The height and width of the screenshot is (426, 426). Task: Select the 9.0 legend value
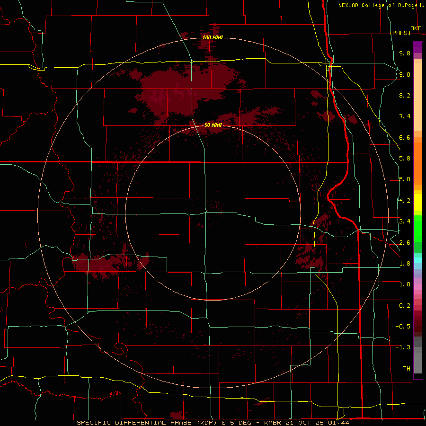point(405,74)
